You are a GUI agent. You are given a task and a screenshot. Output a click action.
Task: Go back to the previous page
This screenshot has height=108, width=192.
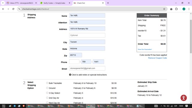[3, 9]
